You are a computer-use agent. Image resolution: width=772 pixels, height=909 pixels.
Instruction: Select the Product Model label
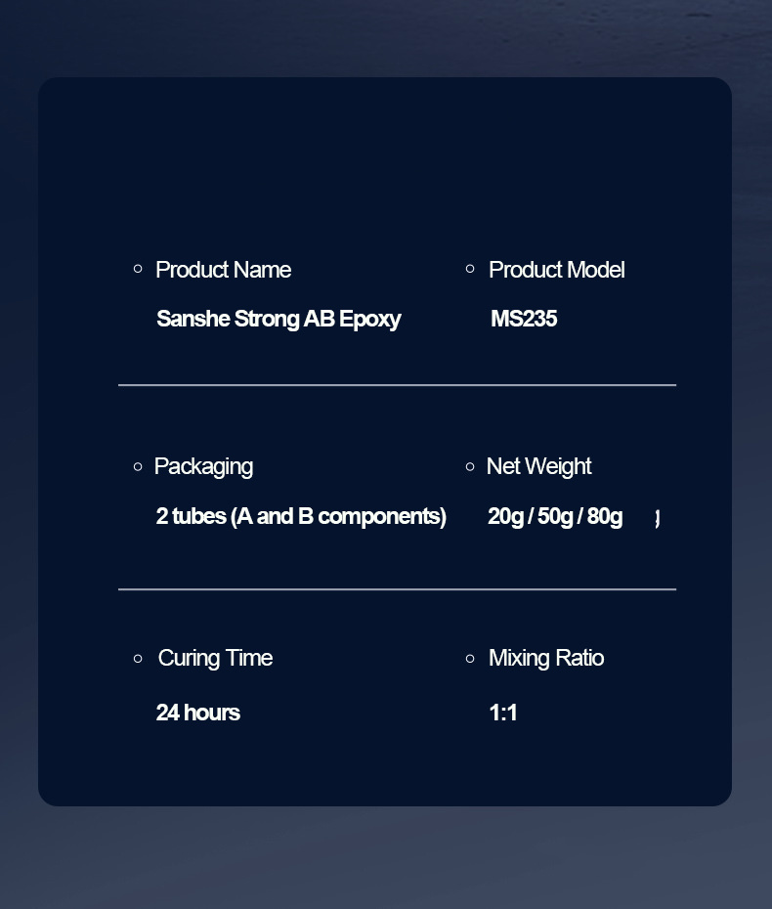pyautogui.click(x=556, y=270)
